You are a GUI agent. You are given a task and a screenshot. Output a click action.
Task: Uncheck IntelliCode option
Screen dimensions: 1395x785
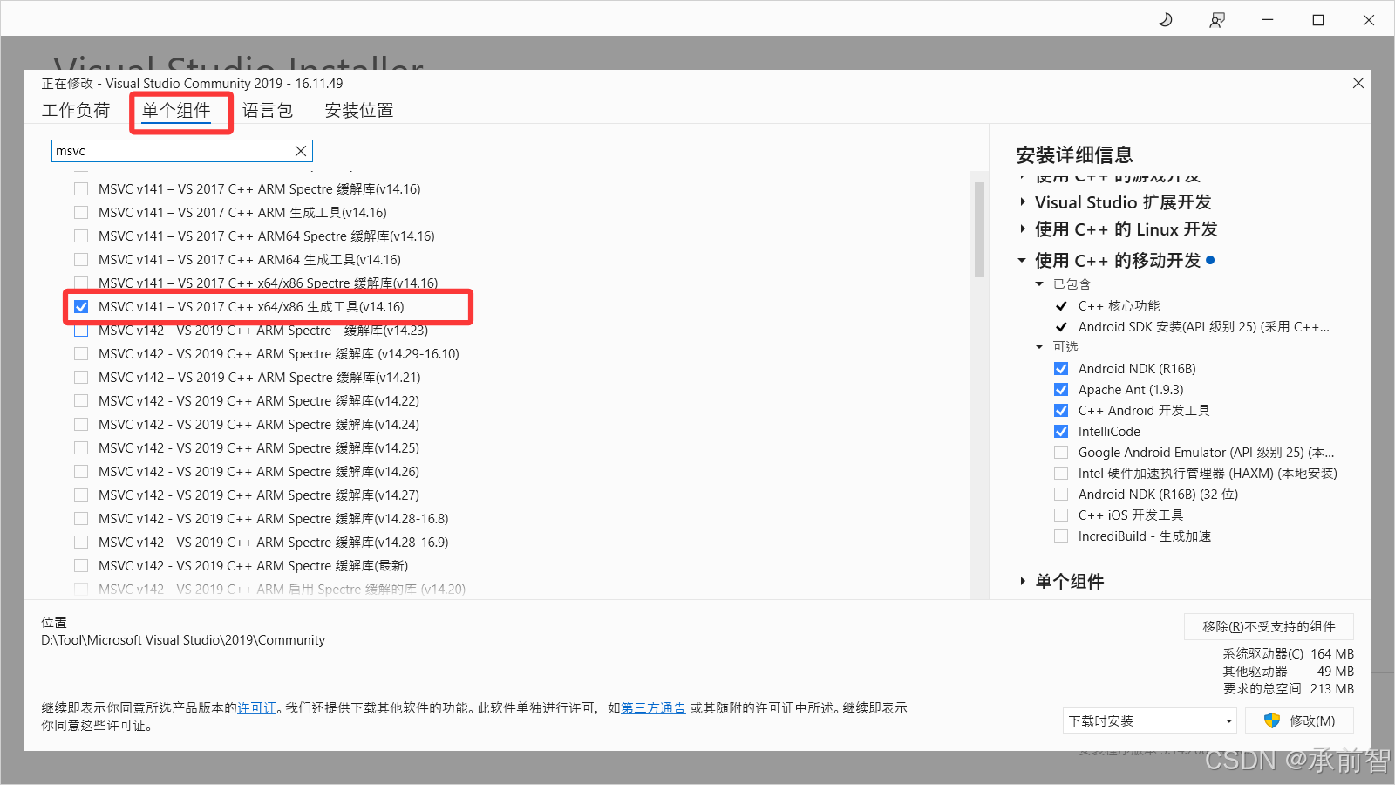pos(1061,431)
